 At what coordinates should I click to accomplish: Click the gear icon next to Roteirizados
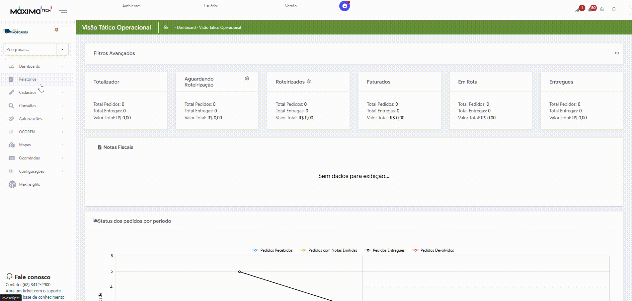[309, 82]
